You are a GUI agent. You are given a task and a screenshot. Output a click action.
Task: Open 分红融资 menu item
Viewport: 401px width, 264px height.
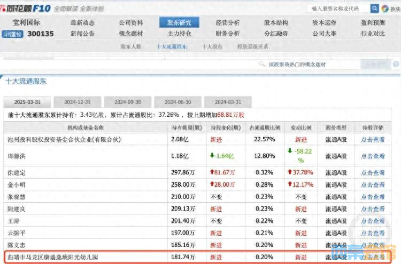(276, 34)
